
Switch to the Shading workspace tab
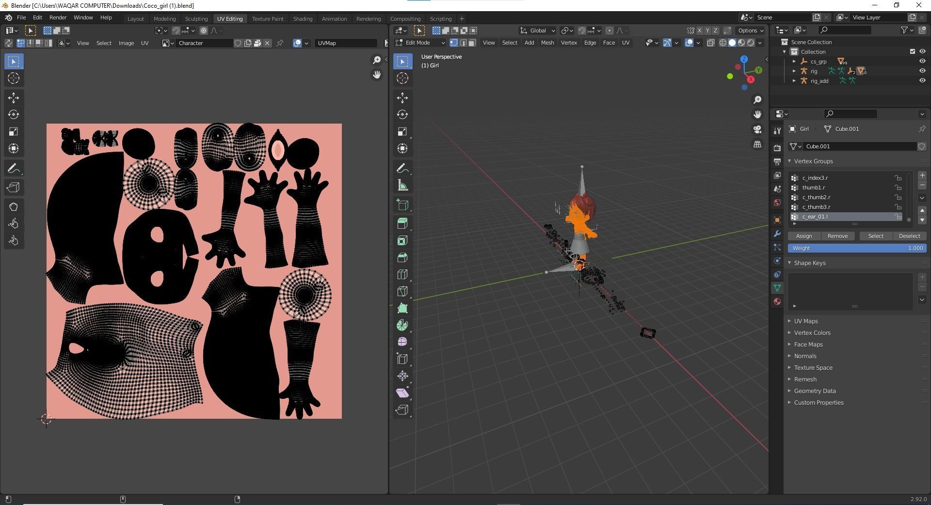[x=303, y=18]
